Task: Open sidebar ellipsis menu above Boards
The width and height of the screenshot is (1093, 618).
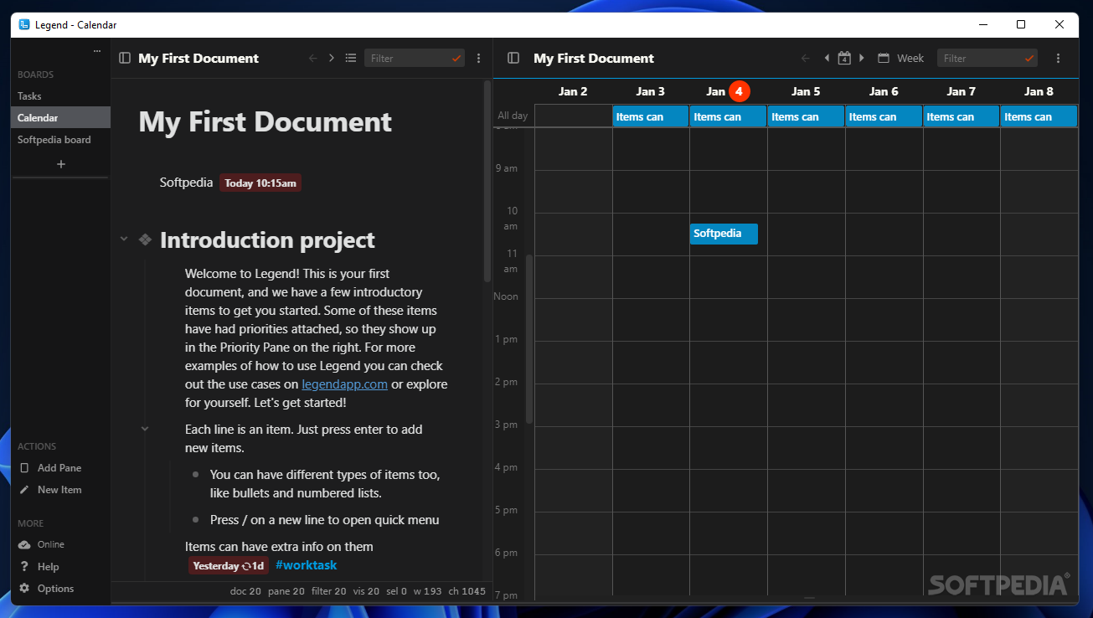Action: tap(96, 52)
